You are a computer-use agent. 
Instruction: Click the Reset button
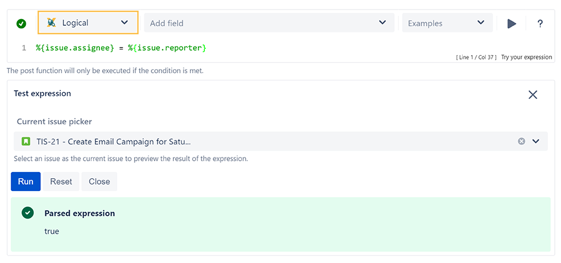click(61, 182)
